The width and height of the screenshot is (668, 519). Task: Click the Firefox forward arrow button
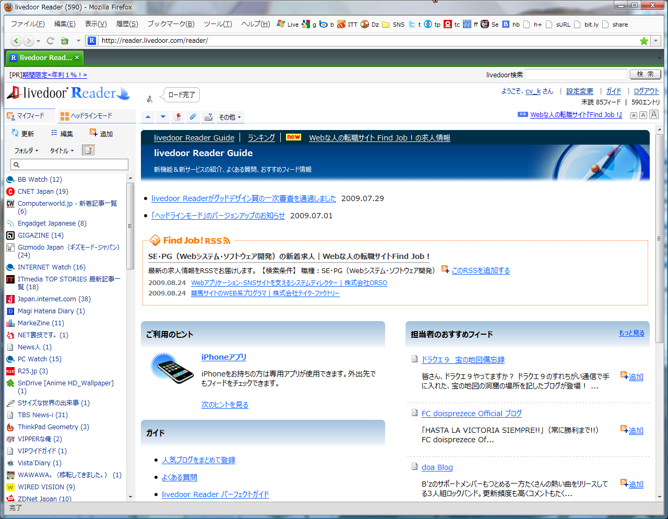(x=29, y=41)
